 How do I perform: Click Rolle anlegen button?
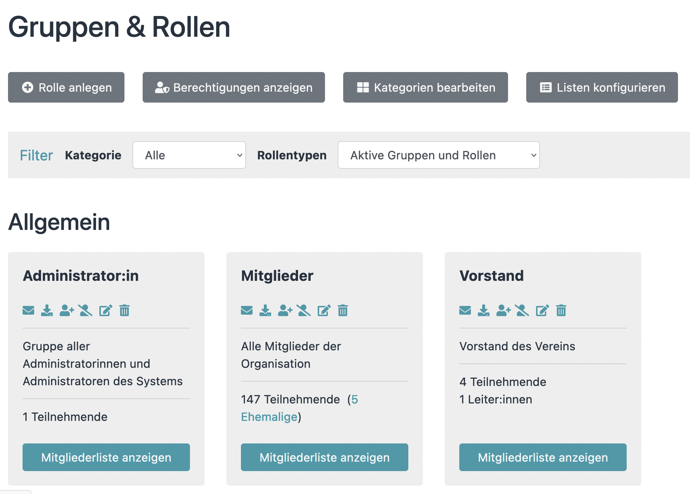pyautogui.click(x=66, y=87)
